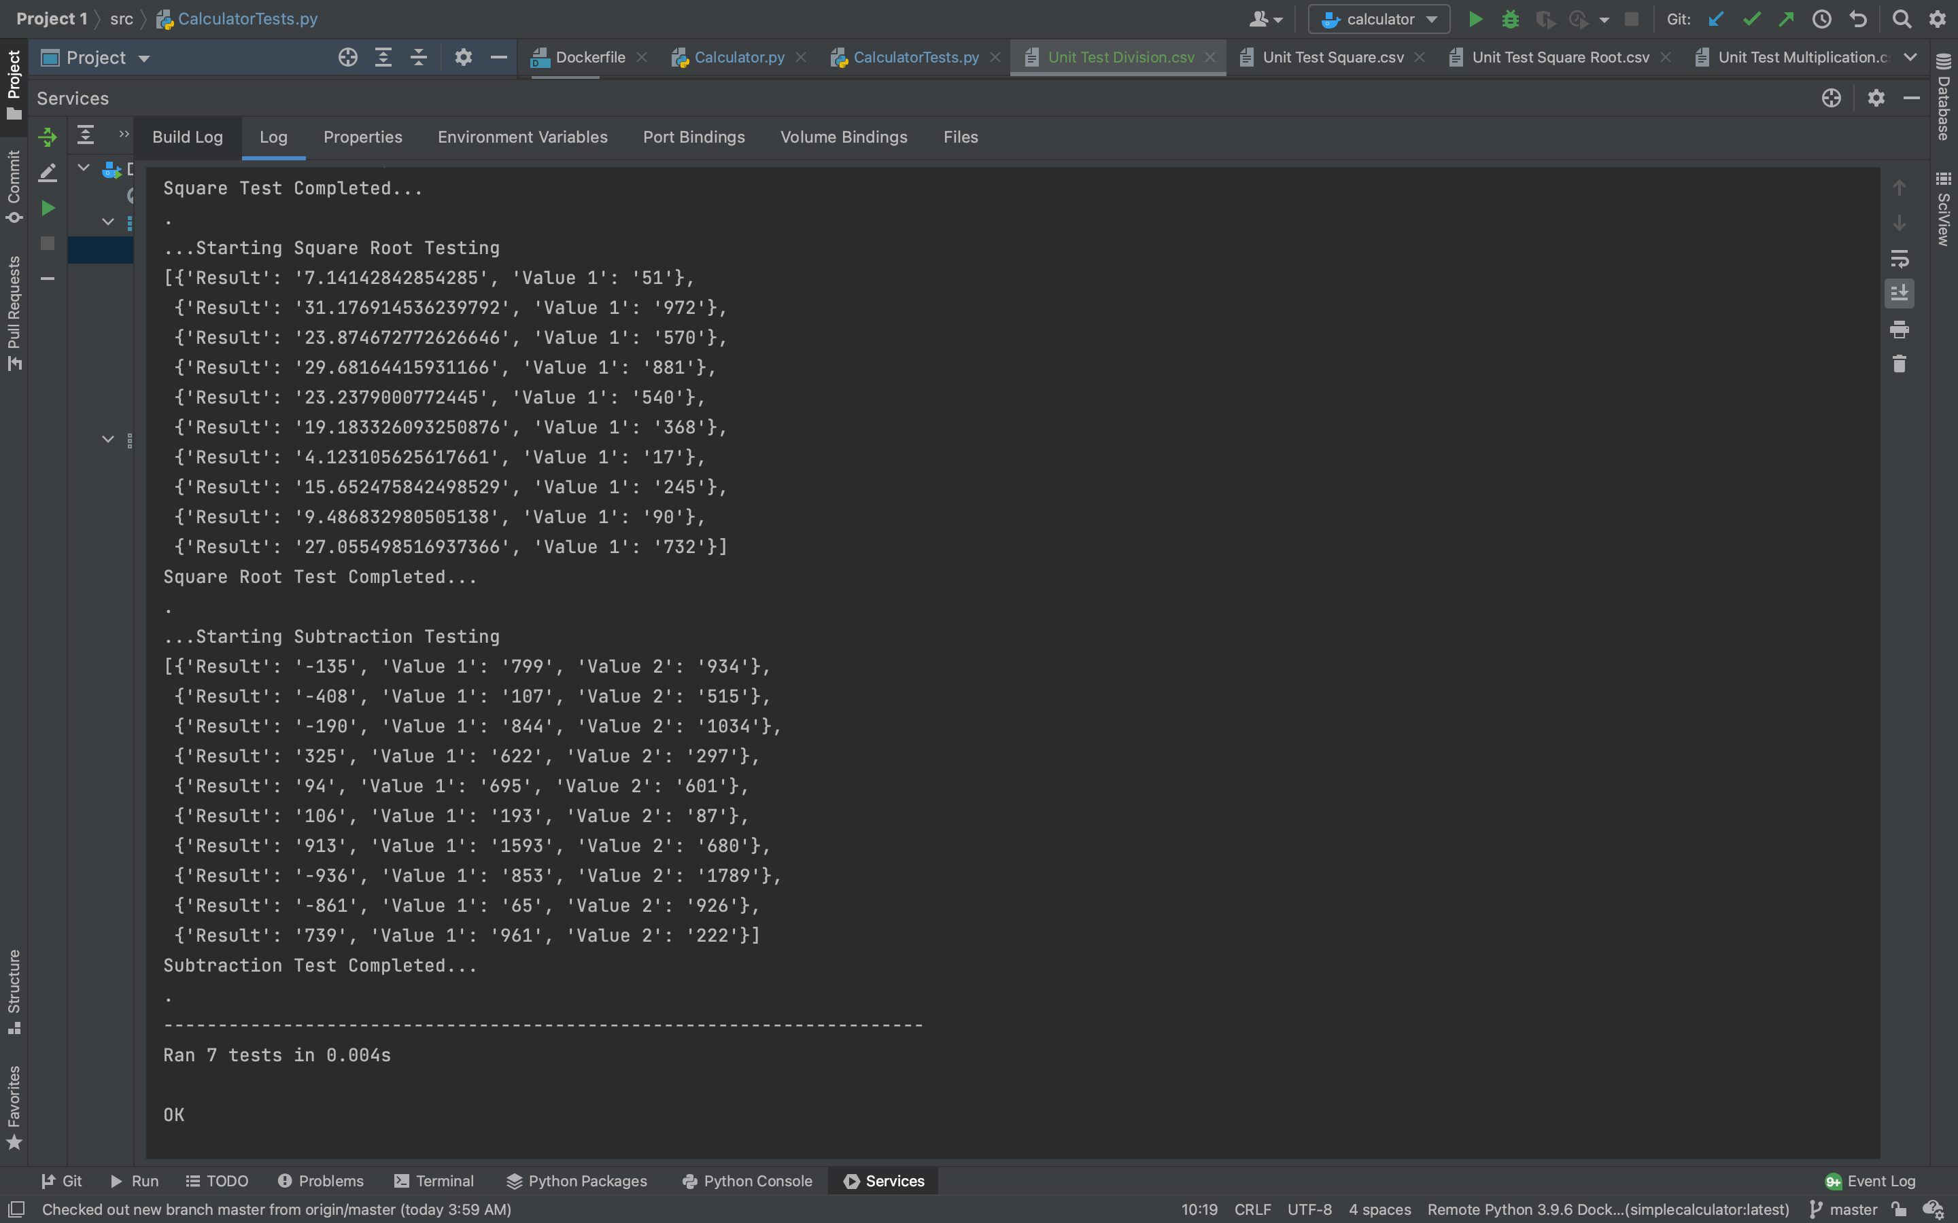Image resolution: width=1958 pixels, height=1223 pixels.
Task: Push commits with green up-right arrow
Action: click(x=1786, y=18)
